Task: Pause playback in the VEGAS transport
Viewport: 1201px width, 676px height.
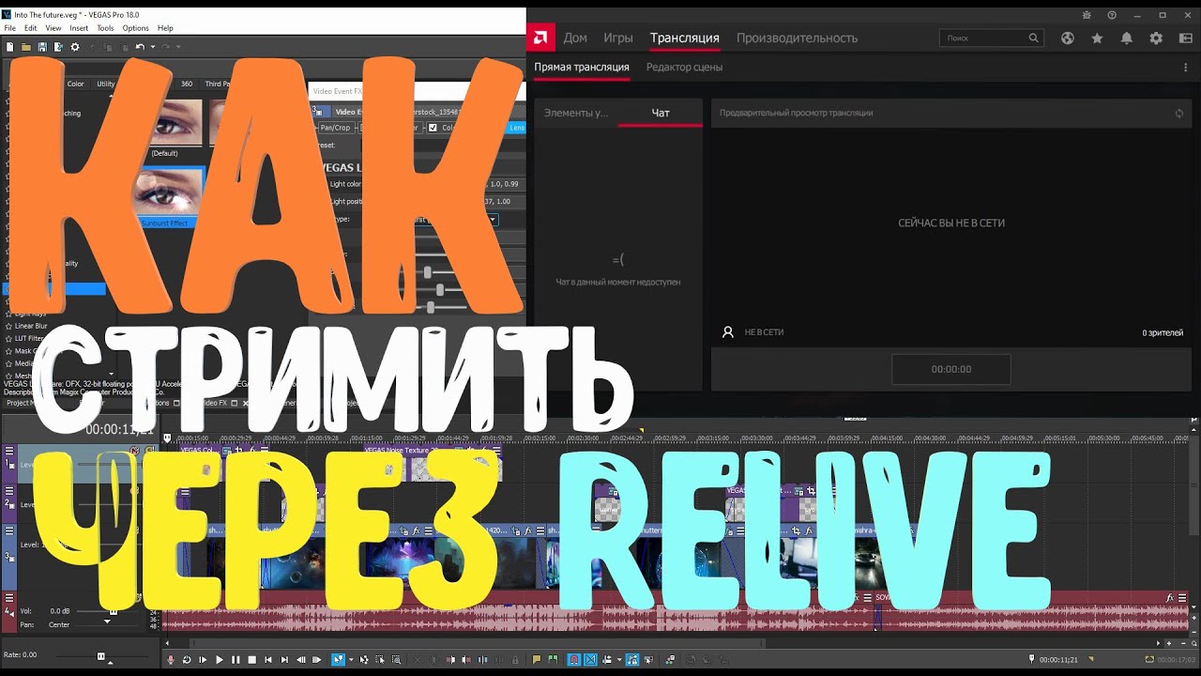Action: coord(236,660)
